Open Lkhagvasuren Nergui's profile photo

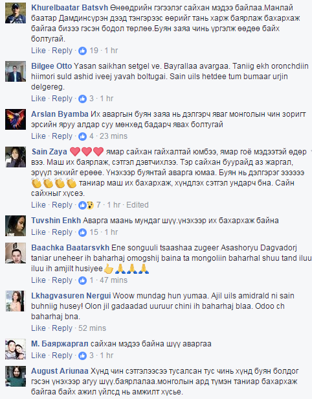tap(16, 301)
